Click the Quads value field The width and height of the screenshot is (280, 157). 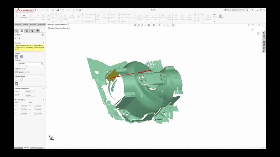30,95
